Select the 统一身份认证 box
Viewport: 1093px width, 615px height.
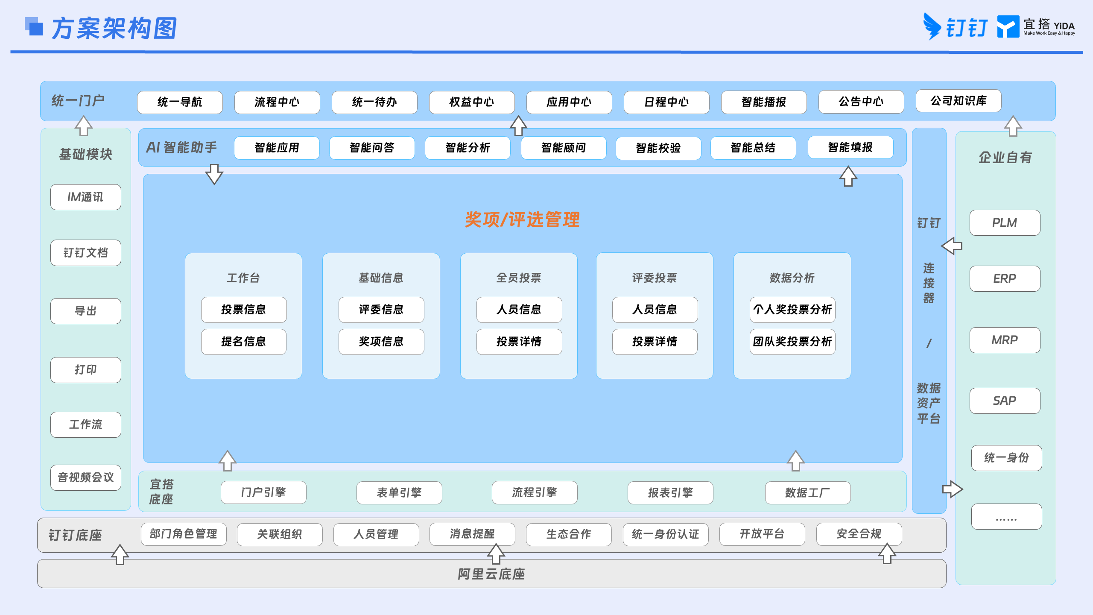666,534
